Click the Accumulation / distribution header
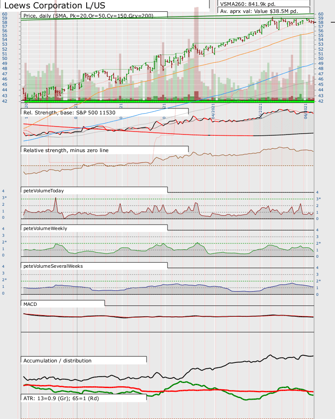 (57, 360)
